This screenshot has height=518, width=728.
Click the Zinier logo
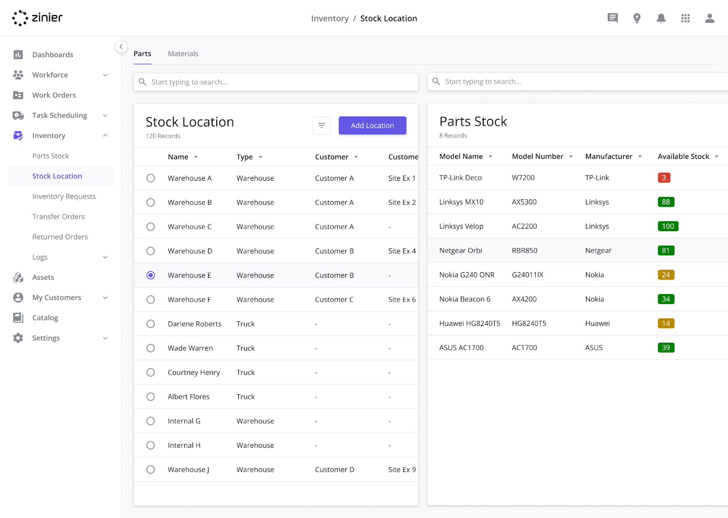[37, 18]
